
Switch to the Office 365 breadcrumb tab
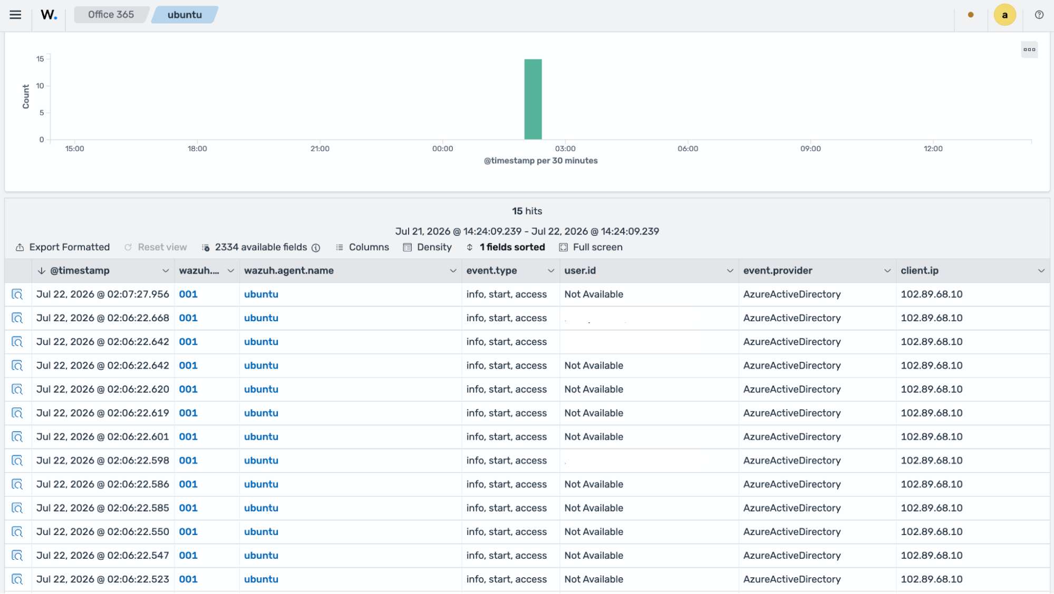(111, 15)
